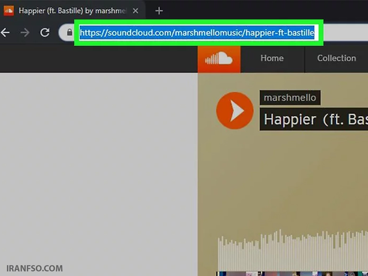Viewport: 368px width, 276px height.
Task: Open site info via the padlock icon
Action: (x=69, y=32)
